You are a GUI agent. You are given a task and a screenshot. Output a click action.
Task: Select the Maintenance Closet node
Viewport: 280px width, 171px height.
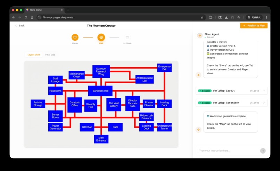[77, 75]
